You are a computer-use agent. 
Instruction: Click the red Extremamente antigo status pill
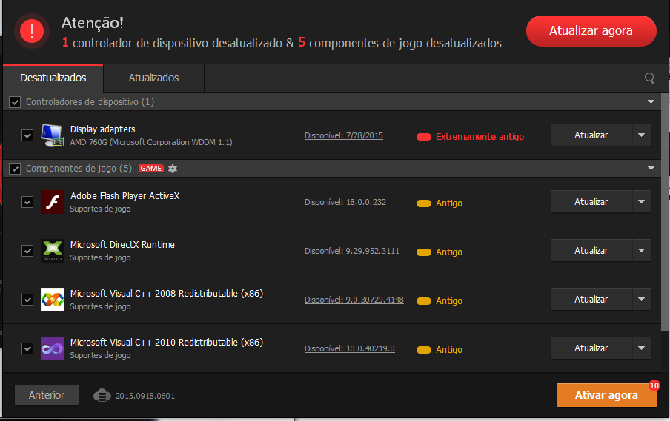pos(424,137)
